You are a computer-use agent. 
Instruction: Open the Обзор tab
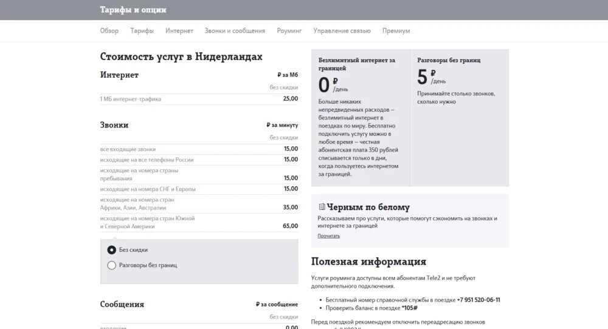pos(109,30)
